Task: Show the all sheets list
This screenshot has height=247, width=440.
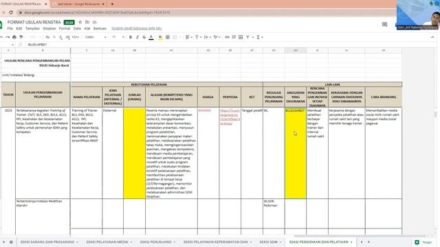Action: (11, 242)
